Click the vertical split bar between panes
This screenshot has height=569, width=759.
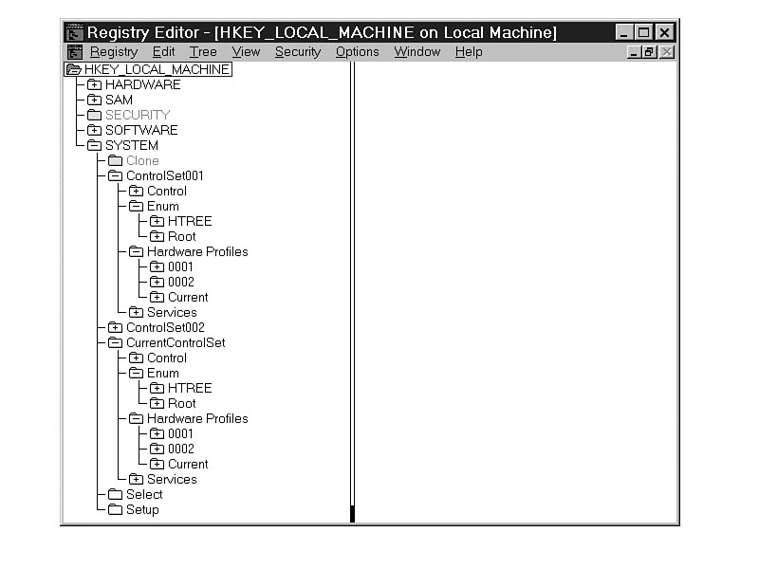click(352, 284)
